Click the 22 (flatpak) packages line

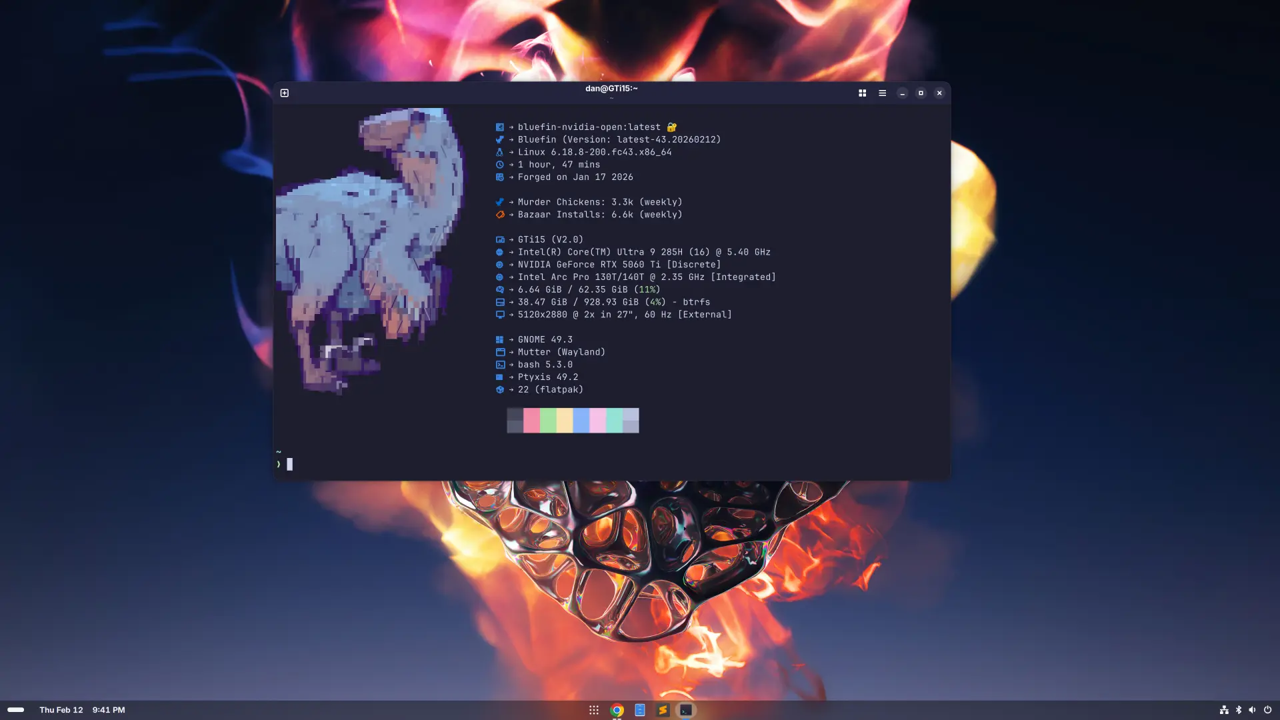(551, 390)
